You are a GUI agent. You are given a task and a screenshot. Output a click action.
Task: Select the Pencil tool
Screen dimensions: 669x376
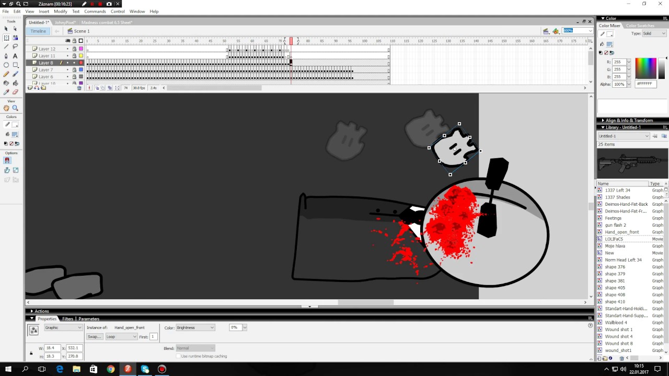(x=6, y=74)
